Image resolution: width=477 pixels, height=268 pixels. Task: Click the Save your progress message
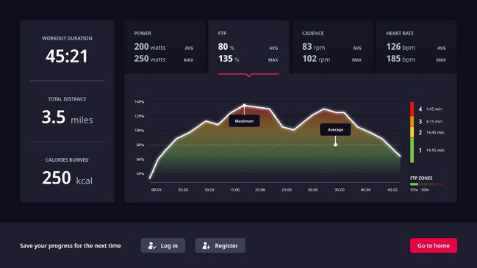tap(71, 245)
